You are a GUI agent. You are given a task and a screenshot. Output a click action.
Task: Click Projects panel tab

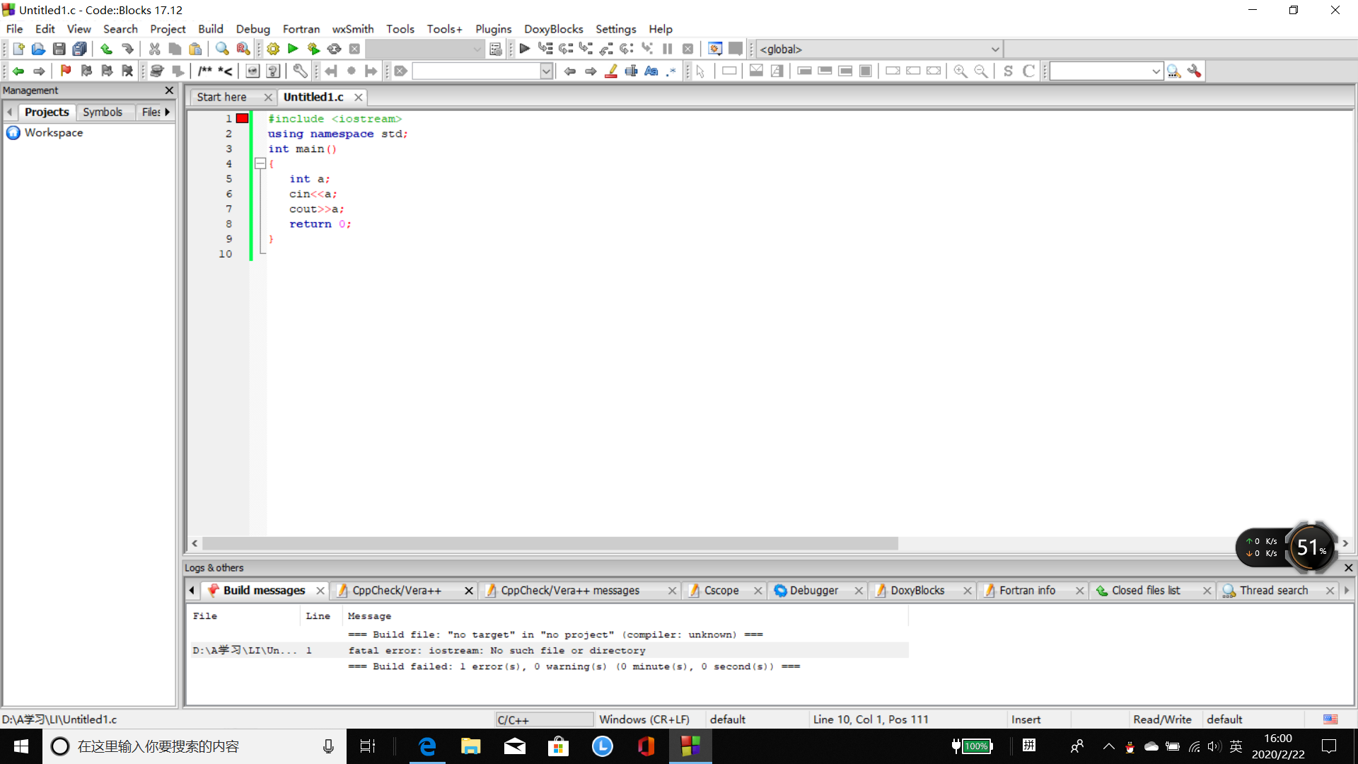point(47,112)
